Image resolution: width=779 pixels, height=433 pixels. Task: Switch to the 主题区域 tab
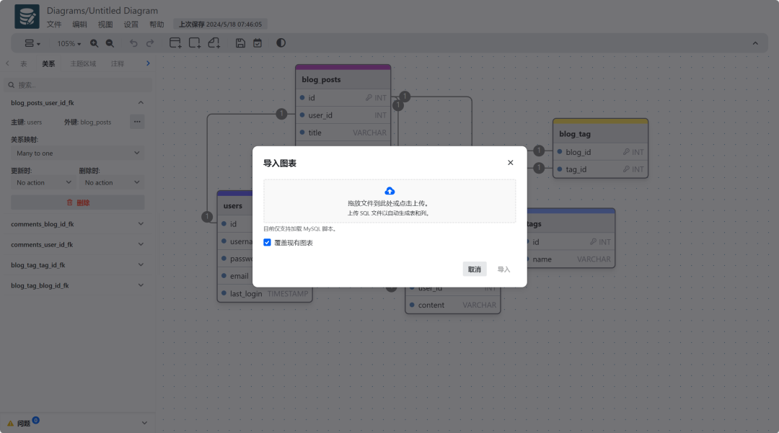(83, 63)
